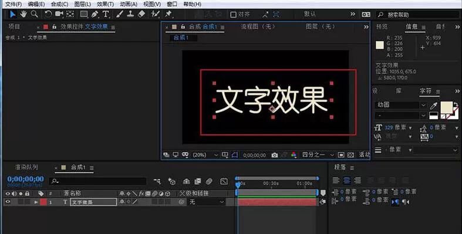Align paragraph text center

(x=346, y=180)
